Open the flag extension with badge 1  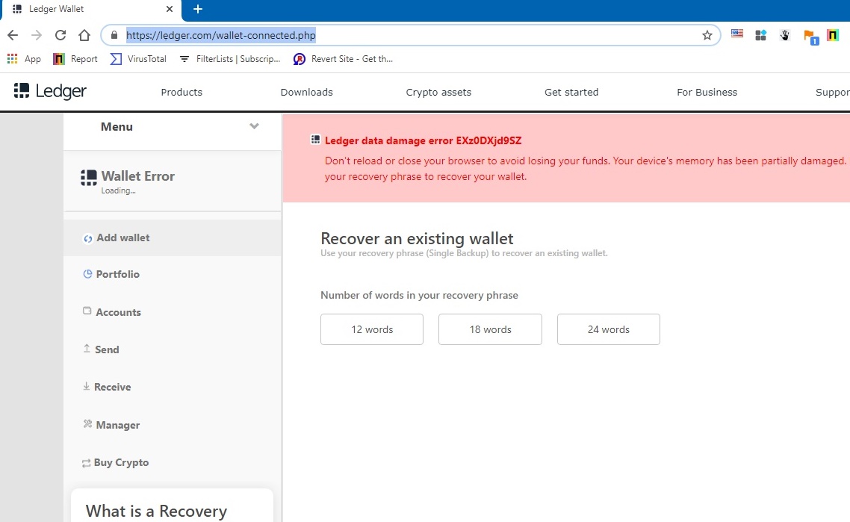point(810,37)
